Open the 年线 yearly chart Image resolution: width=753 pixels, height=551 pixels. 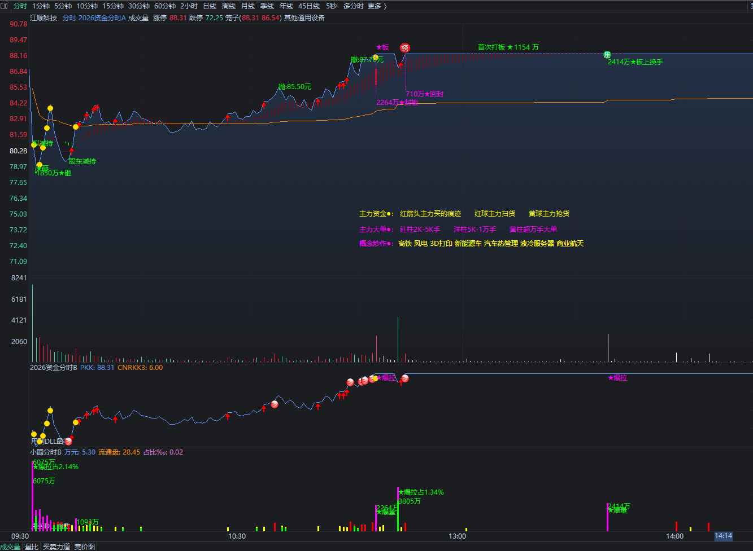tap(286, 6)
